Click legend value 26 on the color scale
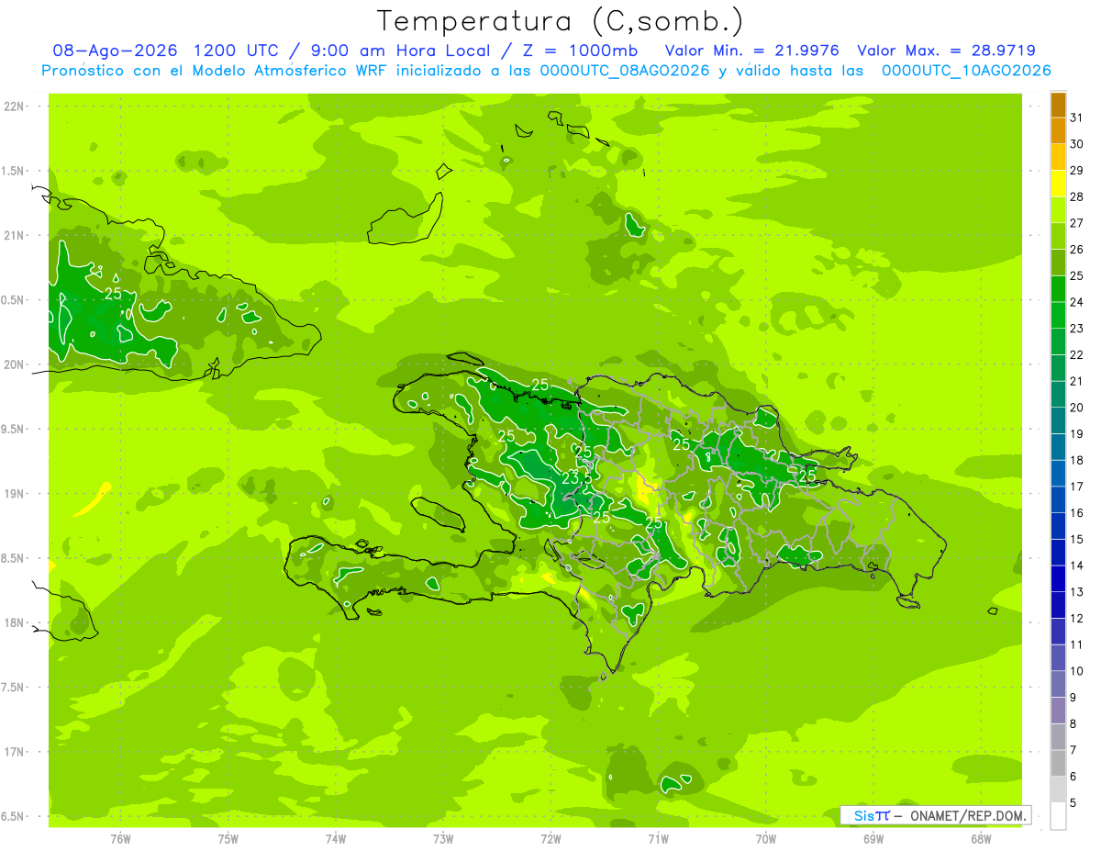The image size is (1101, 851). pos(1077,250)
